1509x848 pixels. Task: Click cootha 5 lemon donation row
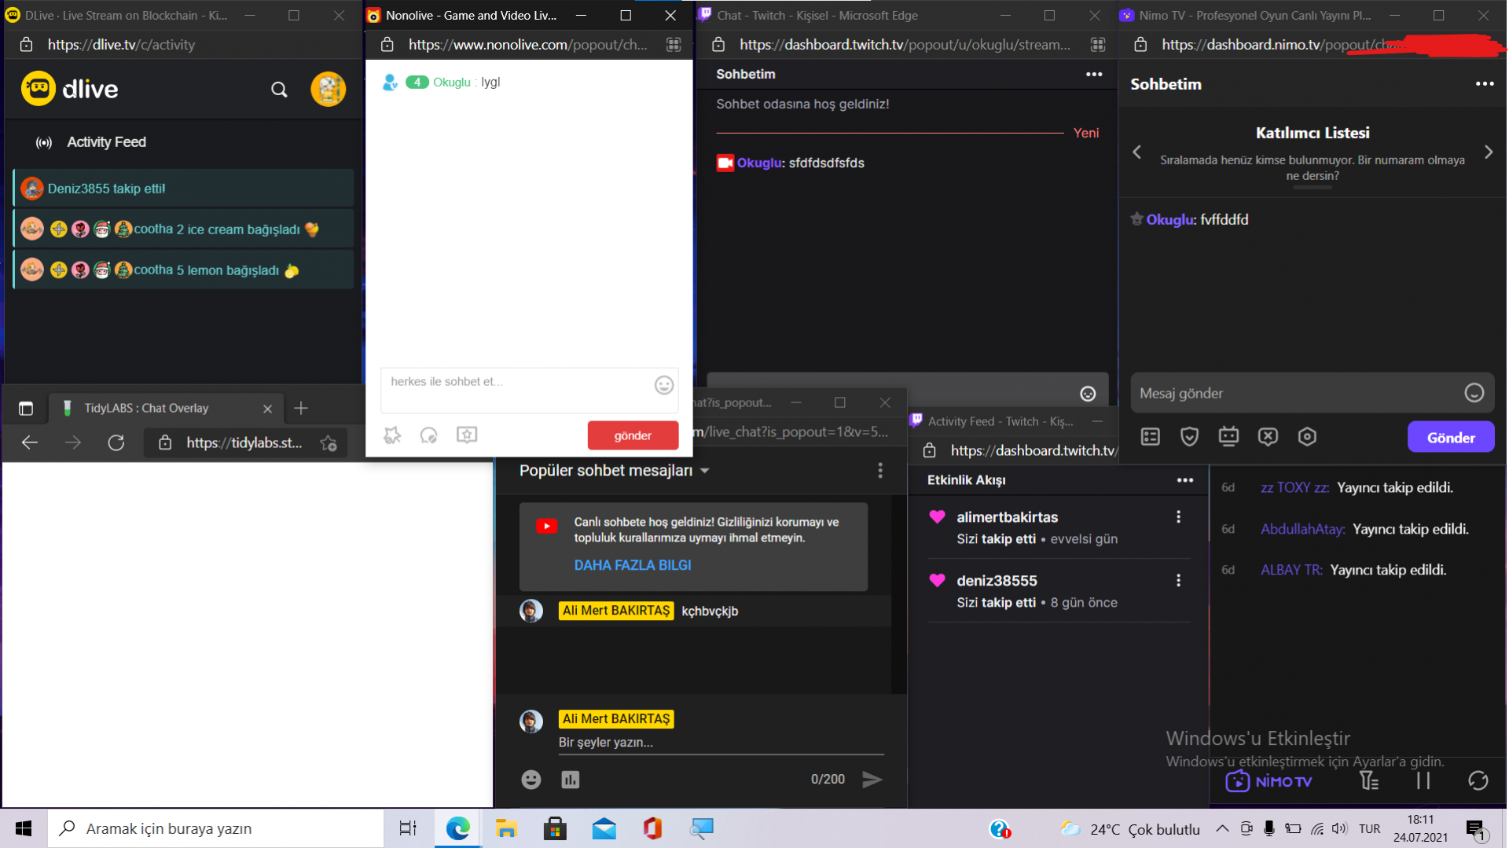[x=183, y=270]
